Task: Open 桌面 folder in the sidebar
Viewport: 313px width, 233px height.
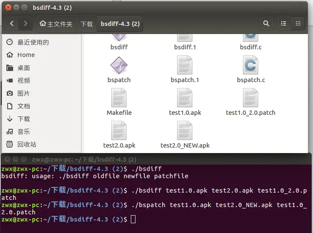Action: pos(42,68)
